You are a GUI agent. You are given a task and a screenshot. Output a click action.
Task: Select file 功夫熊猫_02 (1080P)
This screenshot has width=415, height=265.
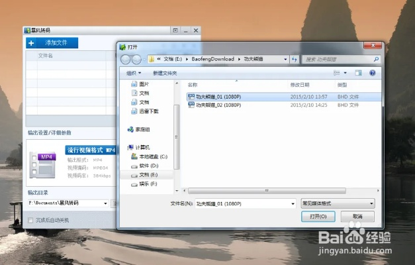coord(218,105)
